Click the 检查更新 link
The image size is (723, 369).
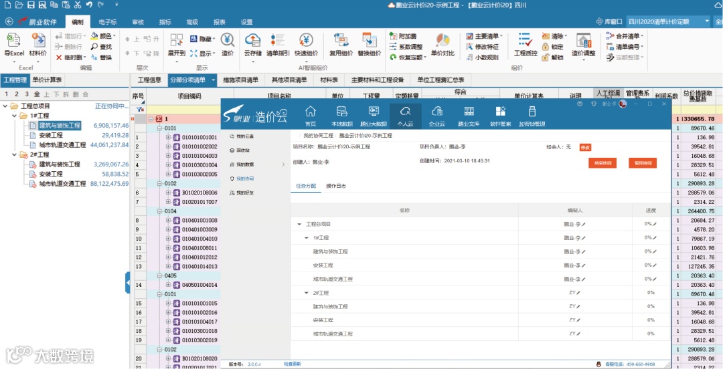293,364
